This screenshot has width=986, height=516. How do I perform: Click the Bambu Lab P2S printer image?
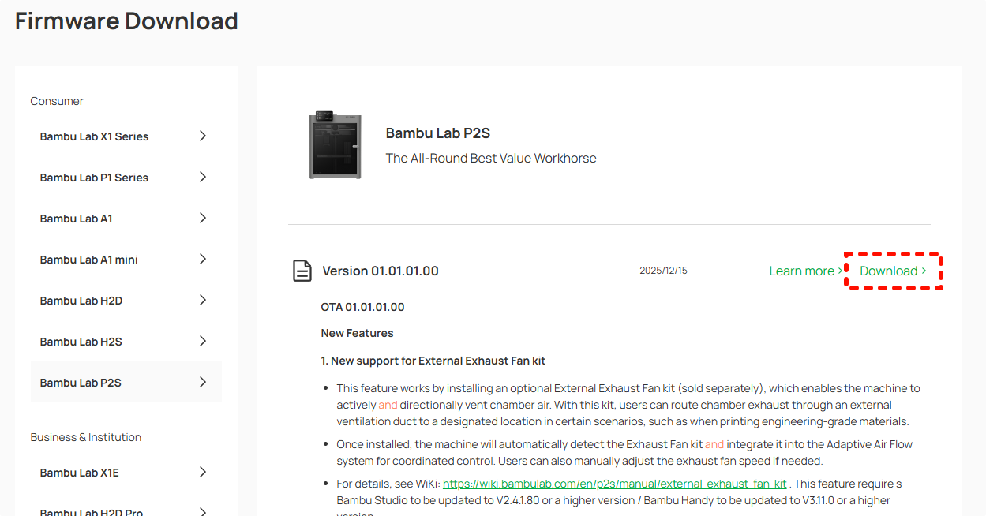(335, 145)
